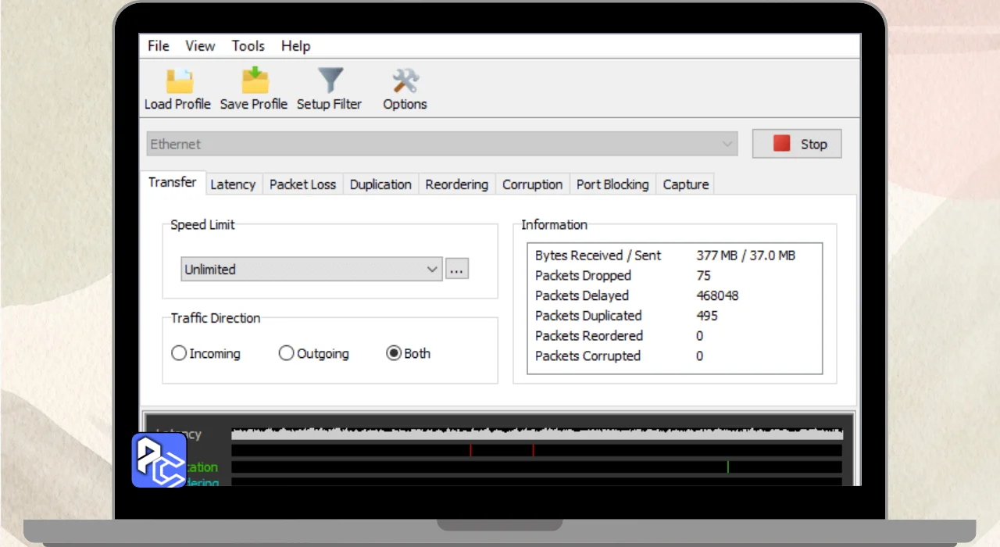The width and height of the screenshot is (1000, 547).
Task: Switch to the Port Blocking tab
Action: (x=612, y=184)
